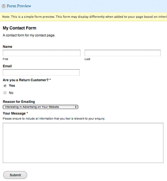Click the WordPress logo icon
This screenshot has width=167, height=181.
(x=4, y=6)
